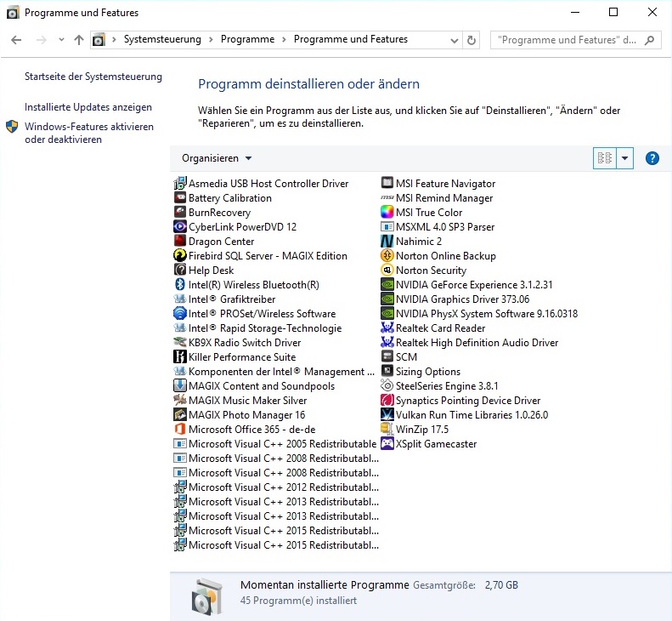Open Installierte Updates anzeigen link

[88, 107]
